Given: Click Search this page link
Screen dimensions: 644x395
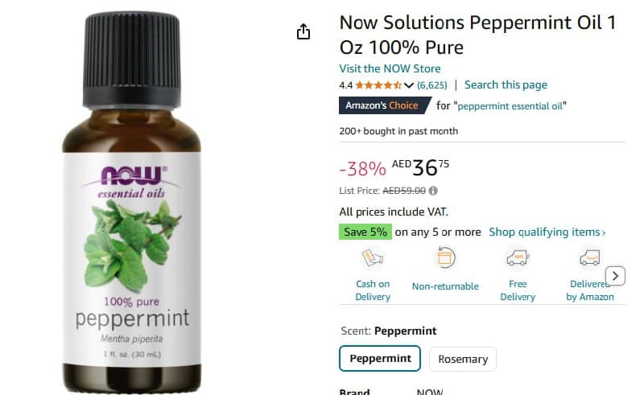Looking at the screenshot, I should point(506,85).
